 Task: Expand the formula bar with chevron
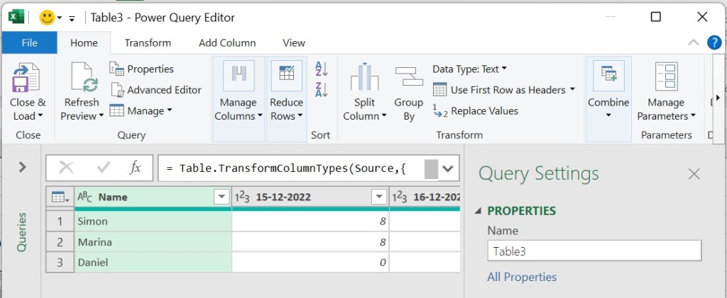click(x=448, y=168)
